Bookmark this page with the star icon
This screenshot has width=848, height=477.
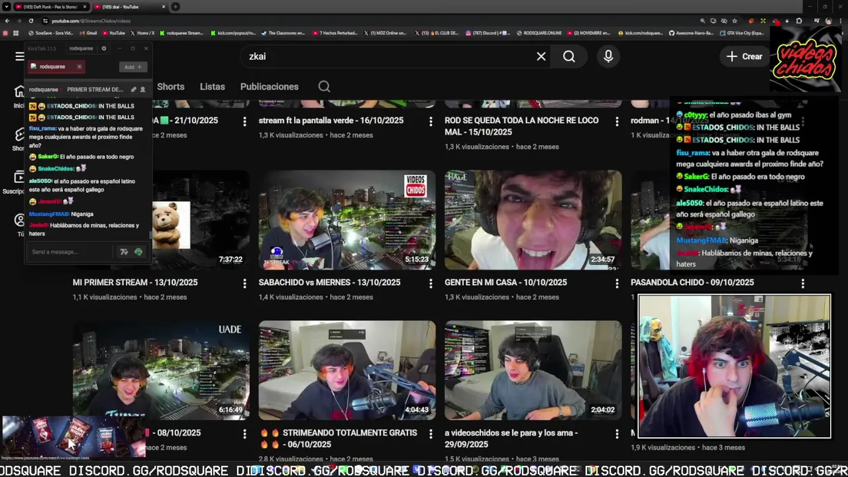pyautogui.click(x=735, y=21)
